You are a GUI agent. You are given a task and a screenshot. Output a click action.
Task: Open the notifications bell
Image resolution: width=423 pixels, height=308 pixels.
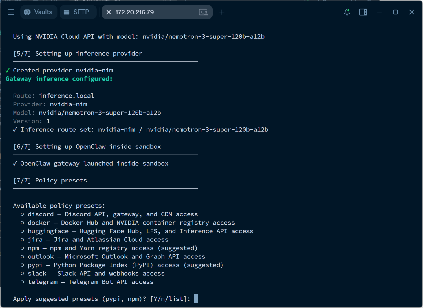347,12
